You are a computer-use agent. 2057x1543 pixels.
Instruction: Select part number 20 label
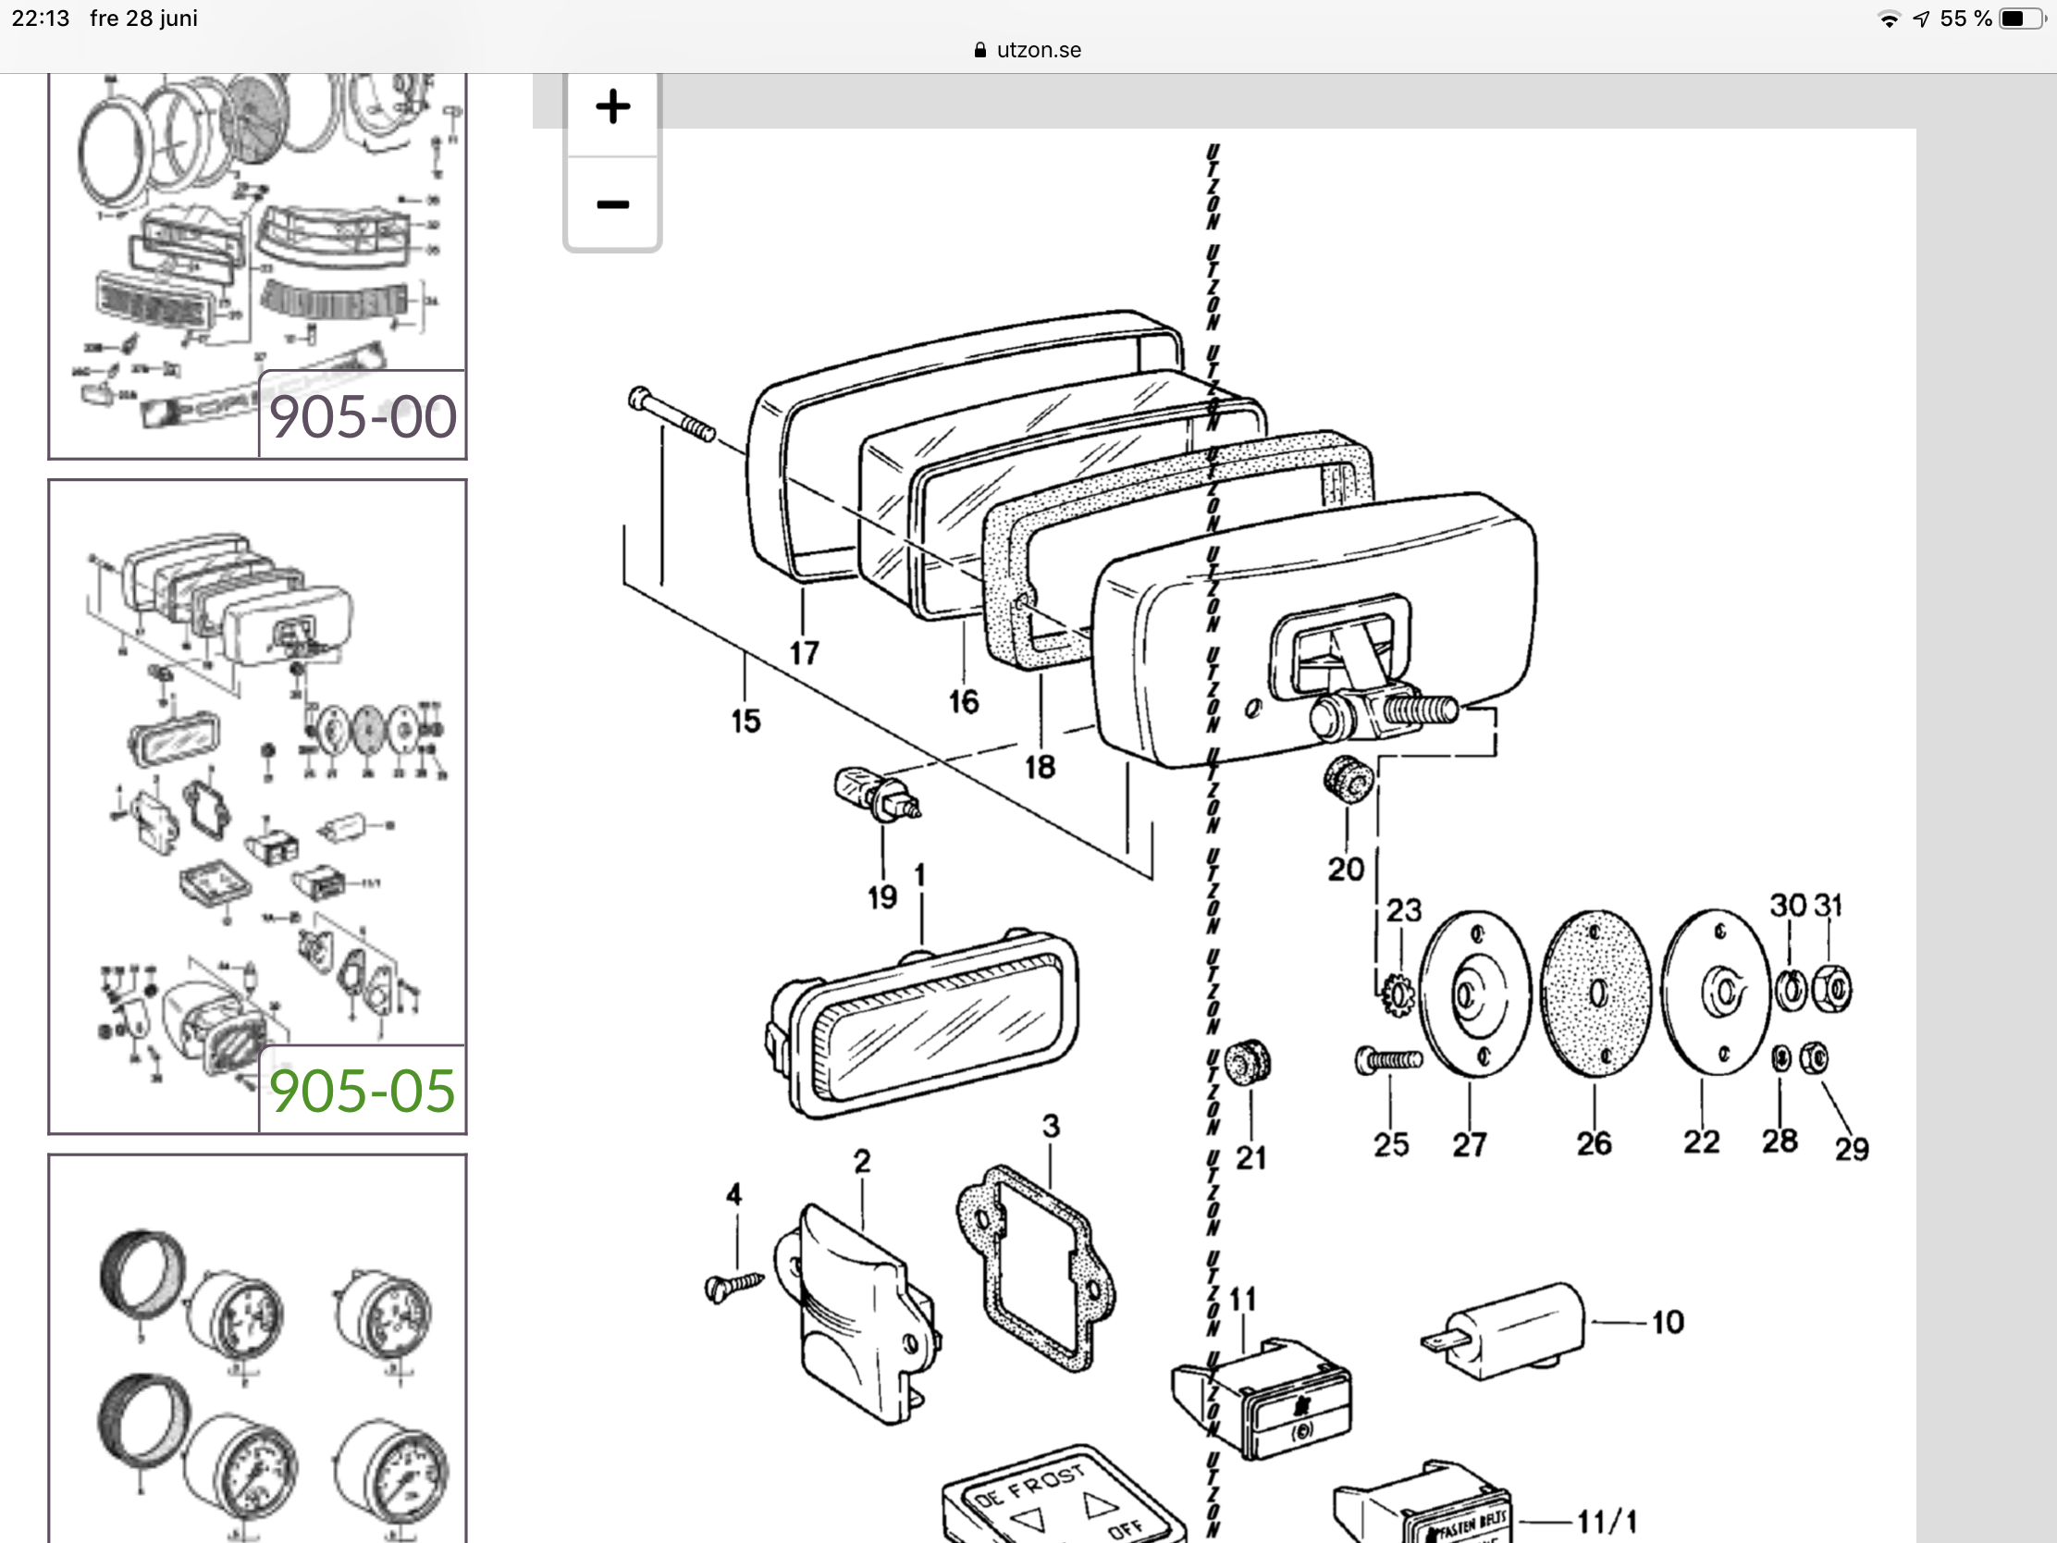pos(1346,869)
